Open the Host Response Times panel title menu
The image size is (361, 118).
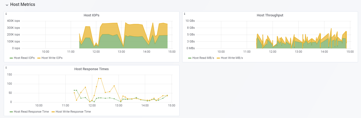(x=91, y=69)
